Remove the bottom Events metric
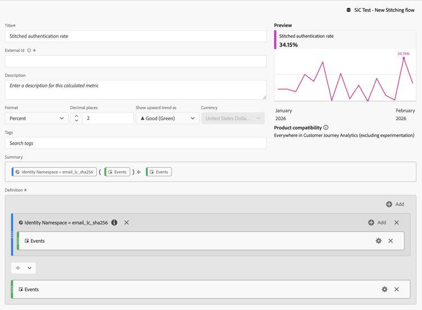422x310 pixels. [397, 289]
